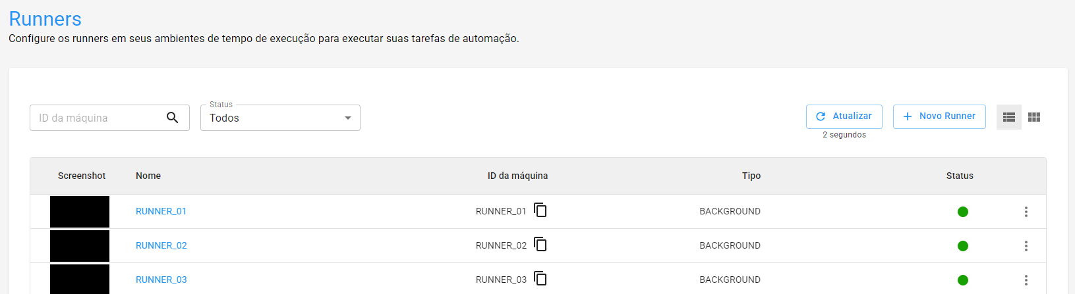Image resolution: width=1075 pixels, height=294 pixels.
Task: Open the RUNNER_01 name link
Action: [161, 211]
